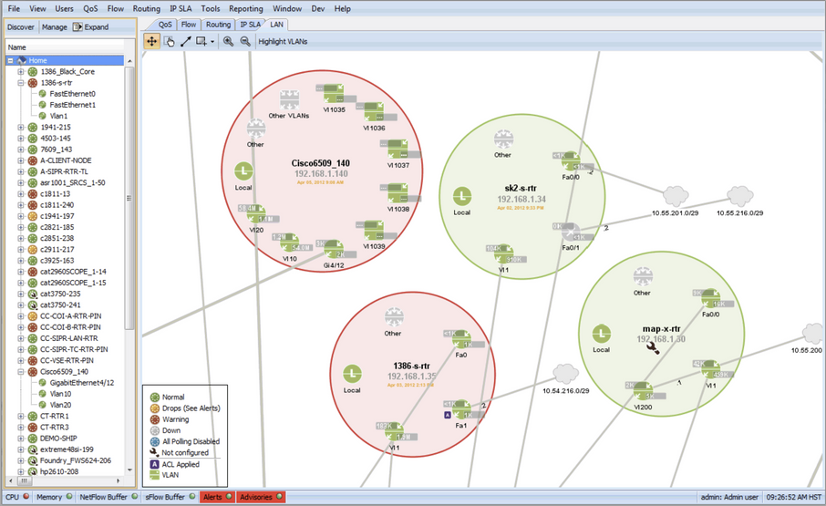Screen dimensions: 826x506
Task: Click the red Alerts button
Action: [218, 497]
